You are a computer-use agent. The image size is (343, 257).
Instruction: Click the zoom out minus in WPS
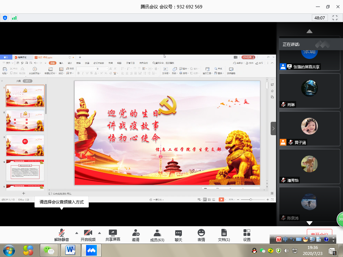click(238, 199)
